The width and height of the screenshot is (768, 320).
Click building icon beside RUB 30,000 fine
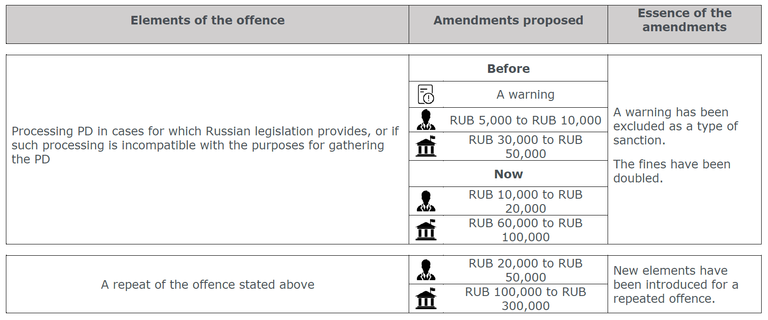click(425, 146)
